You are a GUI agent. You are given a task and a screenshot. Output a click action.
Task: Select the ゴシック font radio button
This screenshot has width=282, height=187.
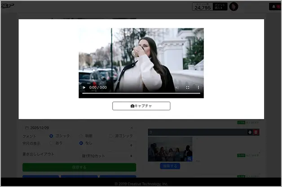[x=52, y=136]
